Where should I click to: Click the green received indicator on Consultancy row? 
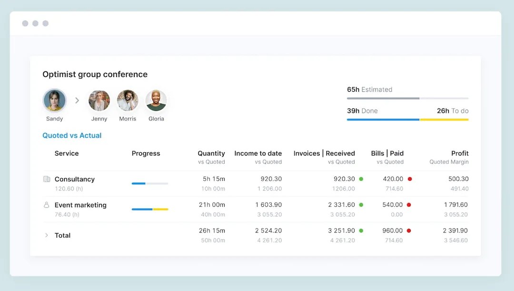pos(361,179)
